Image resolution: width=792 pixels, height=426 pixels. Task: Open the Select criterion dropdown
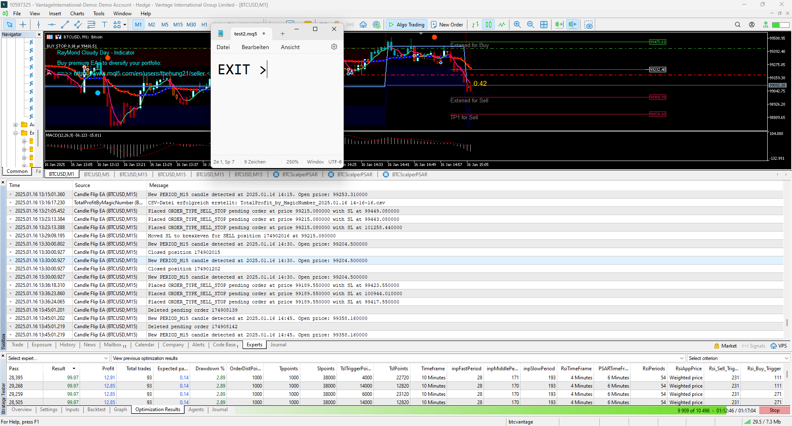(738, 358)
